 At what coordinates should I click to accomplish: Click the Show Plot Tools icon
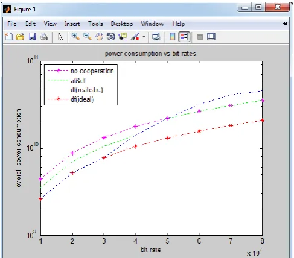(x=211, y=37)
